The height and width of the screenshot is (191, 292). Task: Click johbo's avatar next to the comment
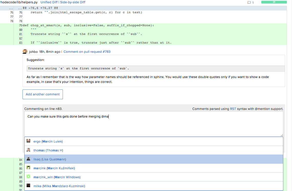click(25, 52)
